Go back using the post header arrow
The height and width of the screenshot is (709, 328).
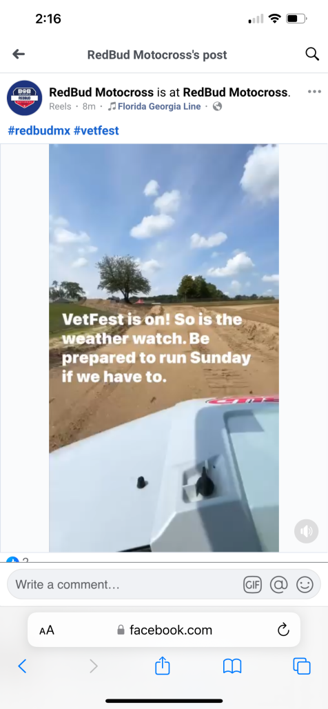[19, 54]
